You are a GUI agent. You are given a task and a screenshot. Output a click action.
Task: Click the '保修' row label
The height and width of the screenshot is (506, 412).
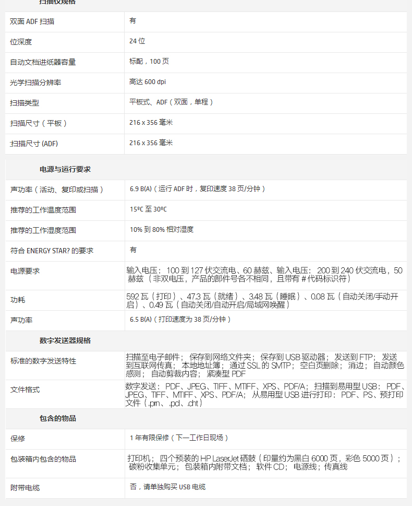(x=18, y=439)
